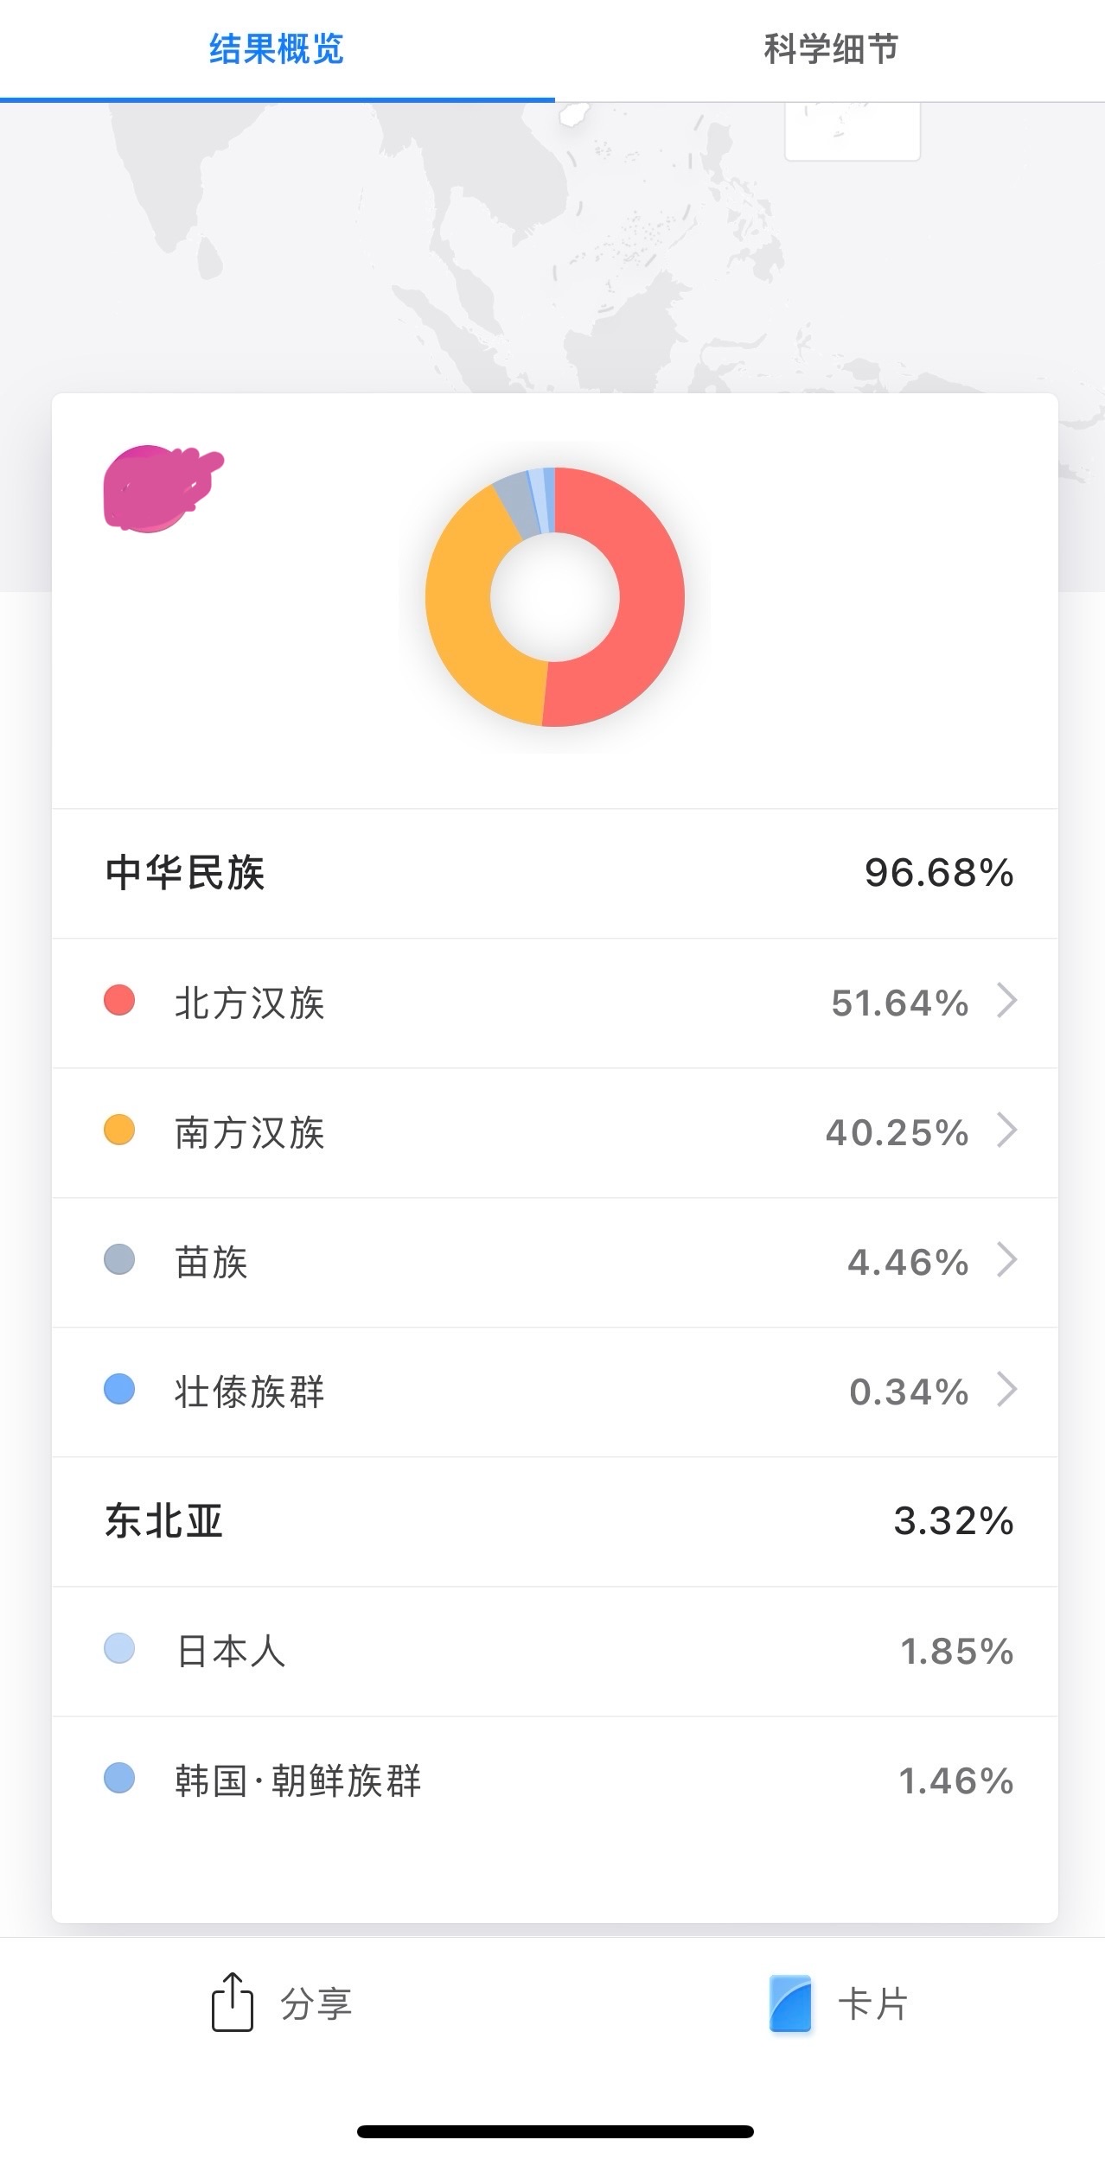
Task: Click the 韩国·朝鲜族群 color dot
Action: click(x=119, y=1779)
